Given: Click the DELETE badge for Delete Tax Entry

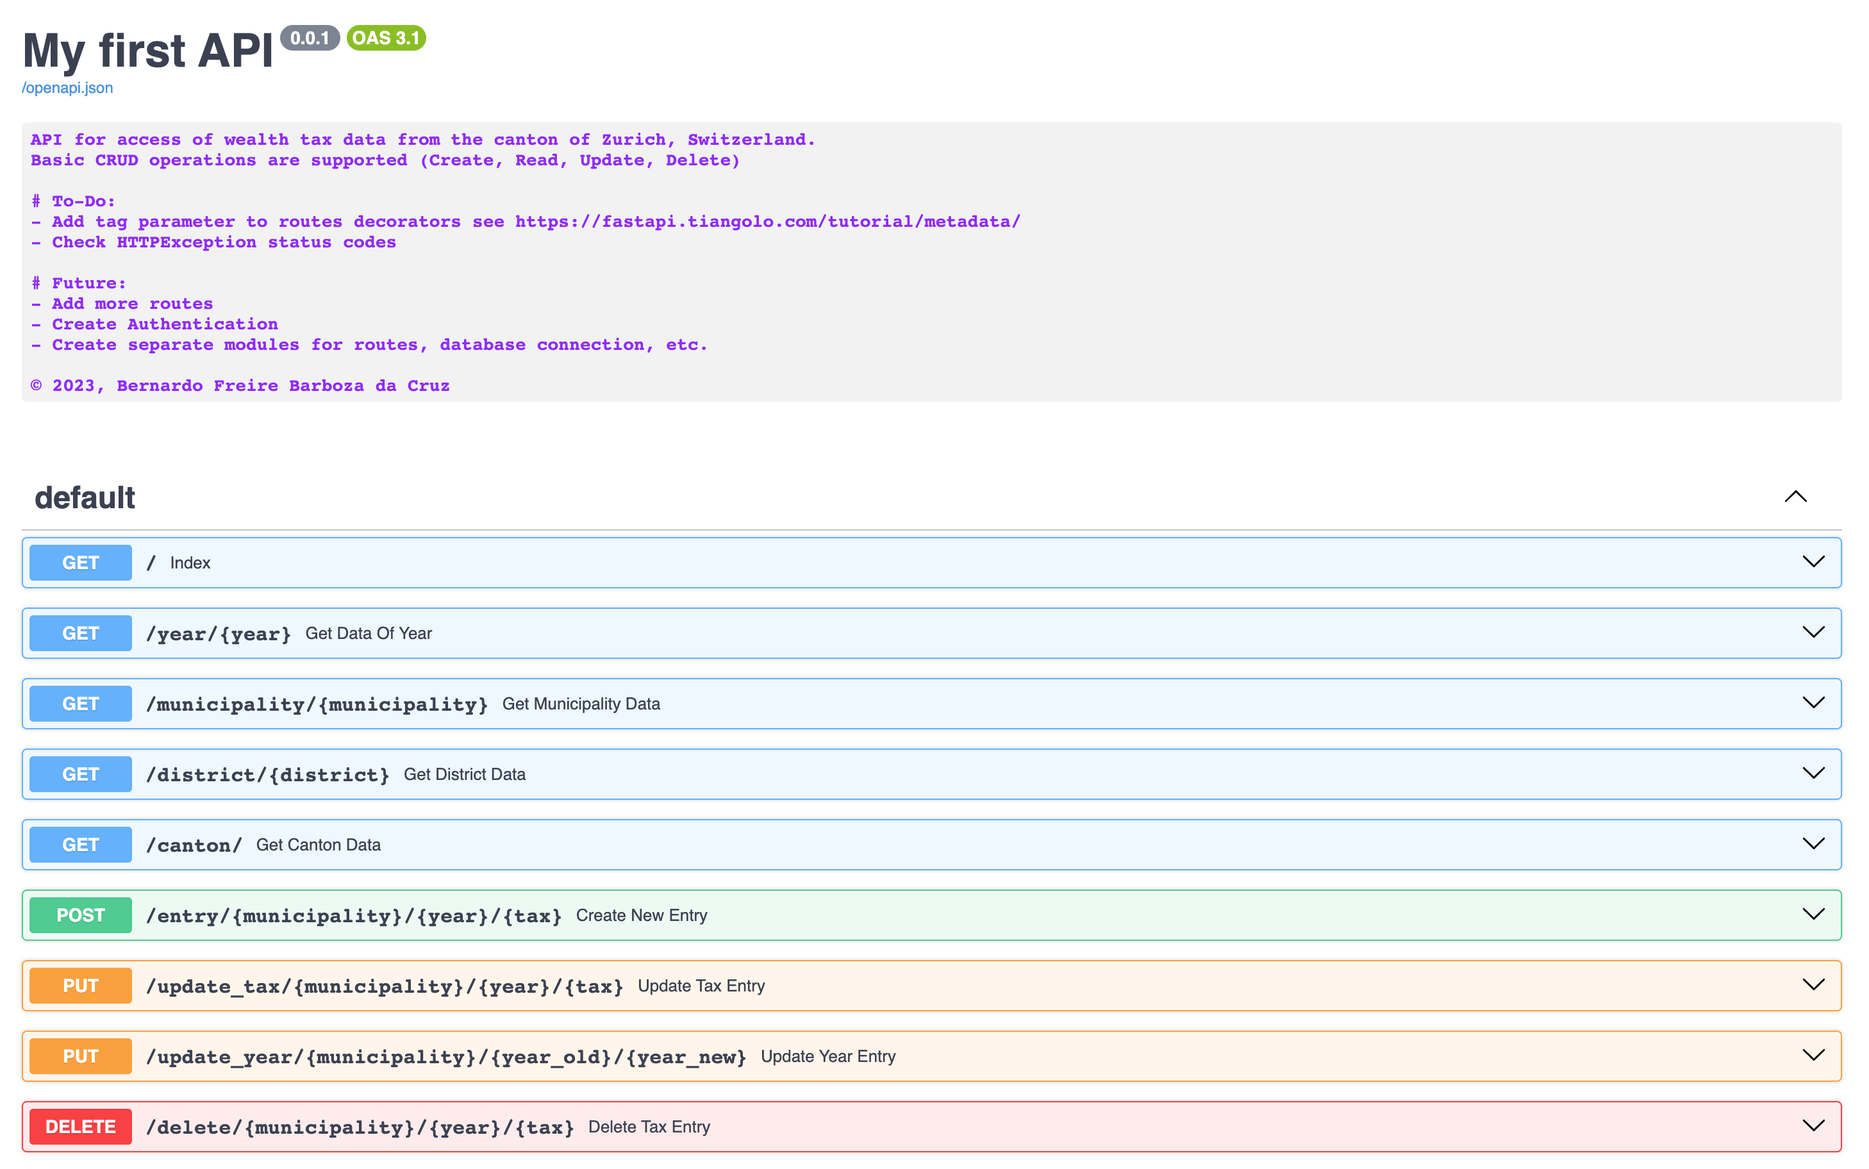Looking at the screenshot, I should click(x=79, y=1127).
